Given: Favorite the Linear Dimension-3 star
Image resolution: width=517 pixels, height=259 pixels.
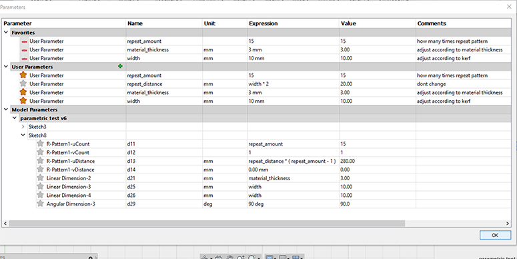Looking at the screenshot, I should (40, 187).
